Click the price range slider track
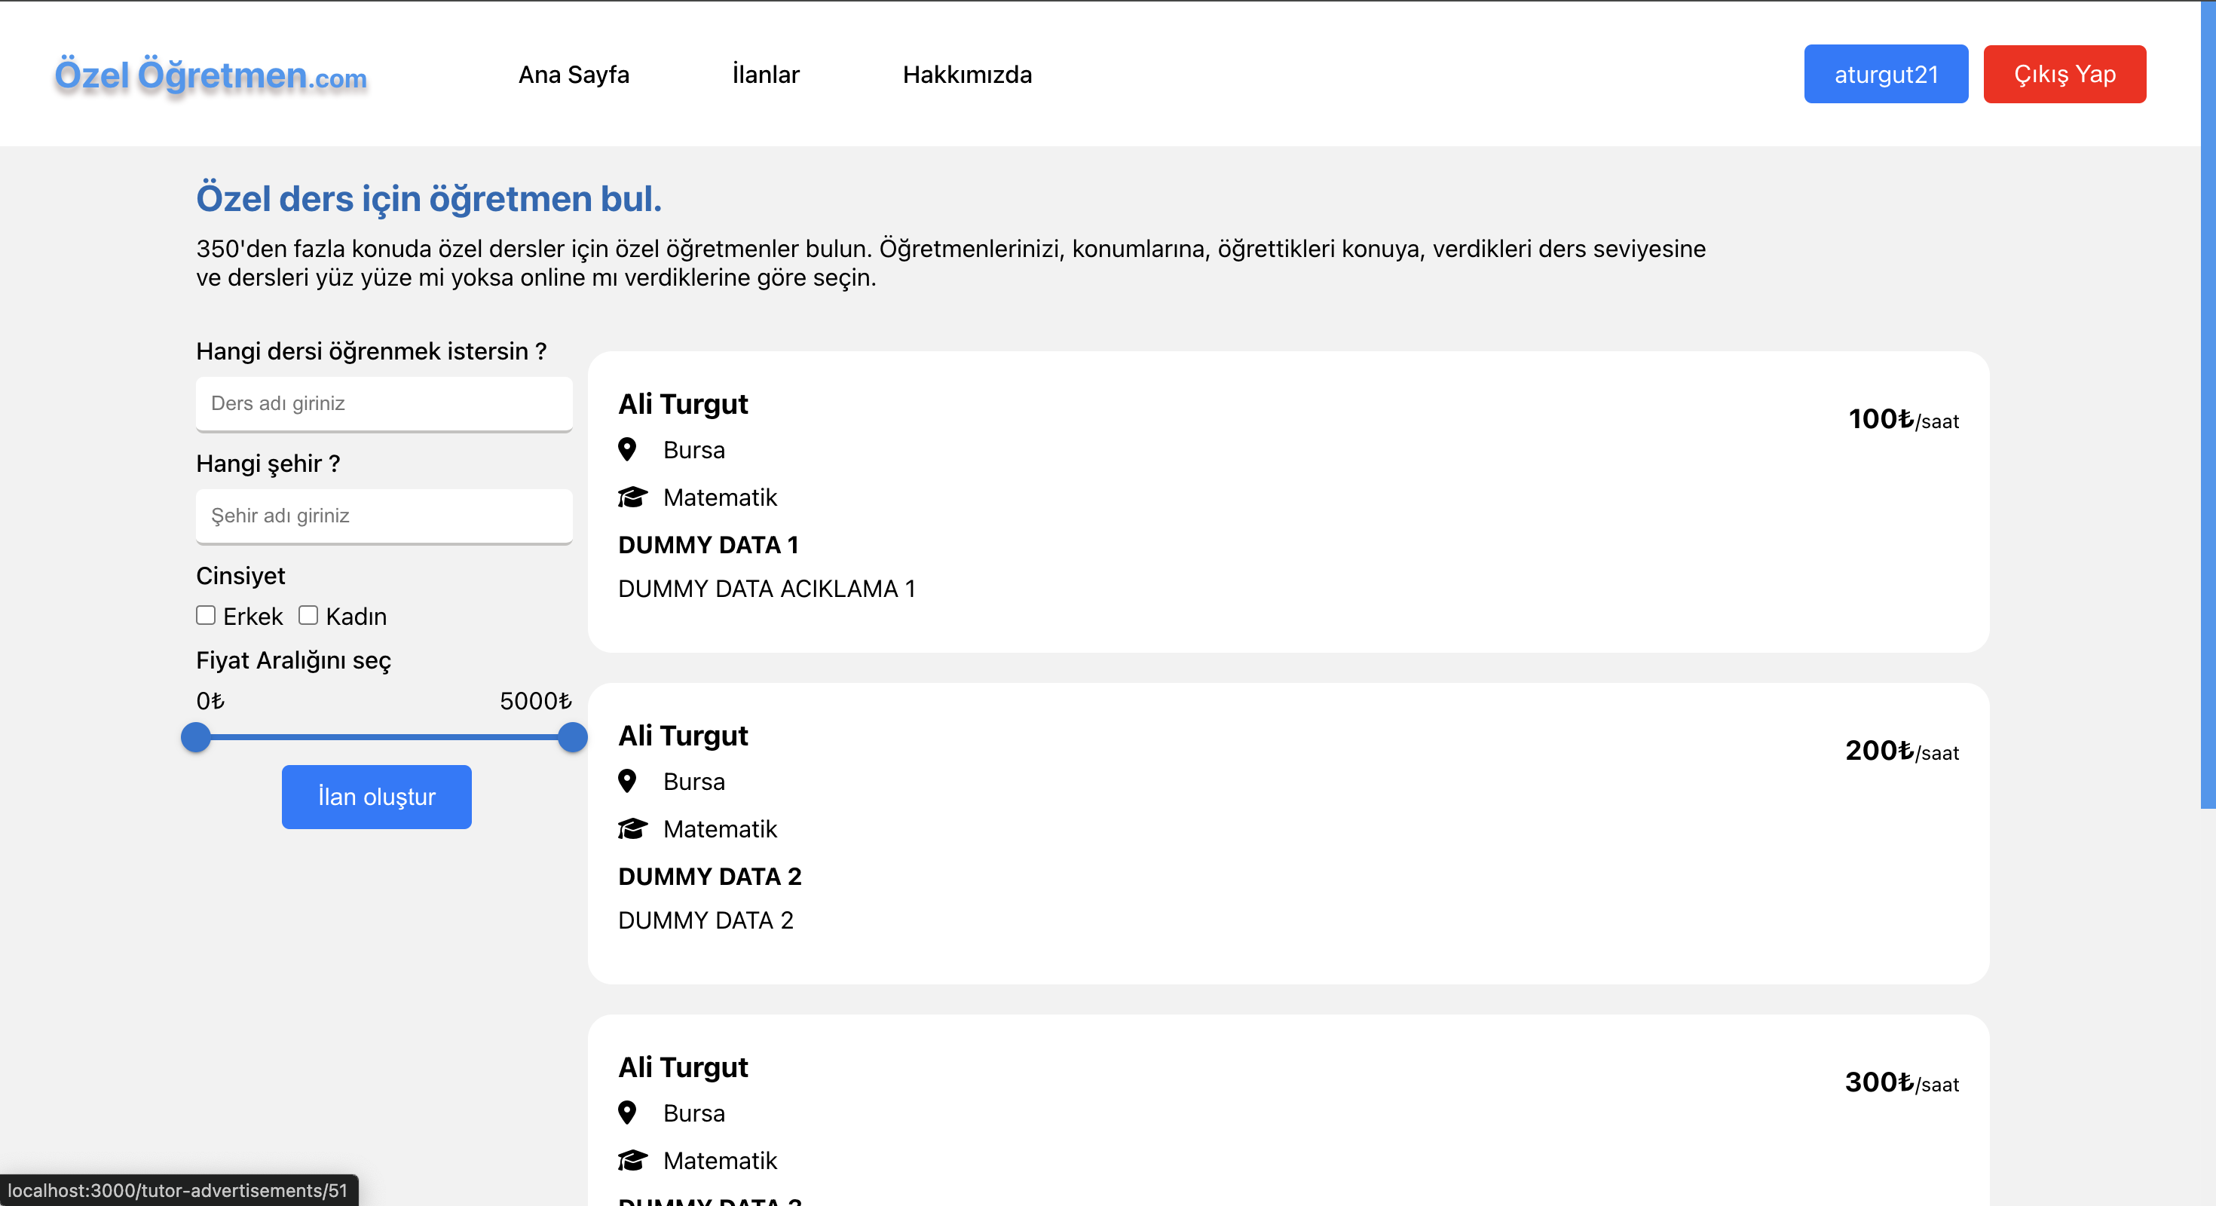 click(x=384, y=737)
